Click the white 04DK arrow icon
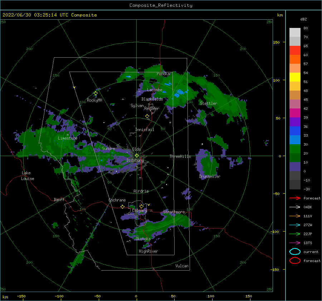This screenshot has height=301, width=322. point(295,207)
